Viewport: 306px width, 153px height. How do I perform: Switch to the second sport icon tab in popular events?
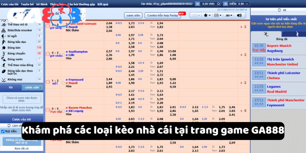click(x=297, y=34)
